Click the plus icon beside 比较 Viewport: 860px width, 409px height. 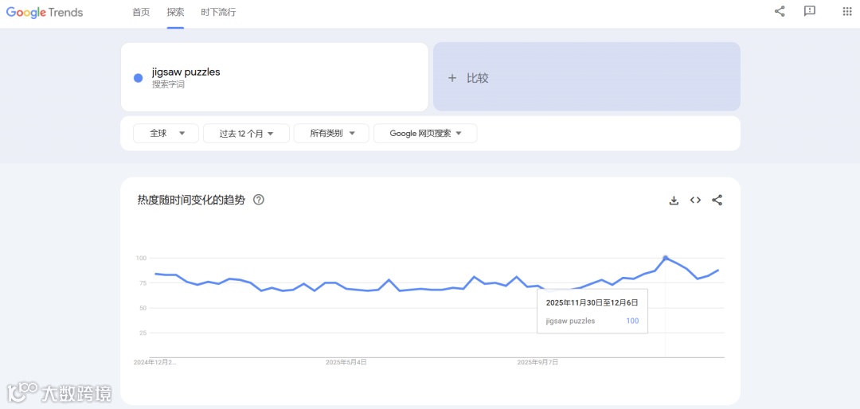[x=452, y=79]
